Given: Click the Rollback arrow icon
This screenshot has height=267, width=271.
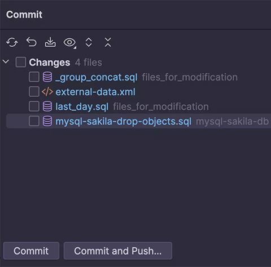Looking at the screenshot, I should pos(32,42).
